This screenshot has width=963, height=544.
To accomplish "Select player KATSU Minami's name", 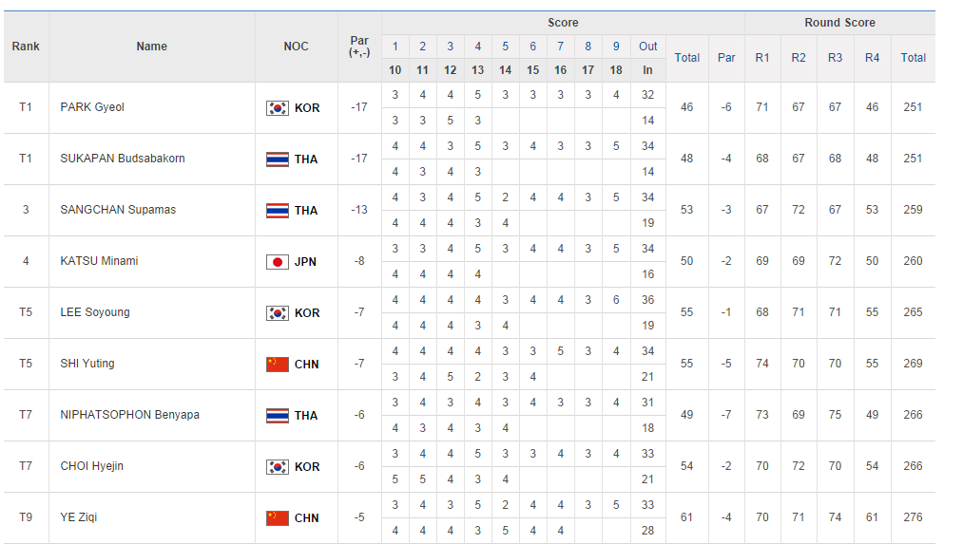I will pyautogui.click(x=99, y=261).
